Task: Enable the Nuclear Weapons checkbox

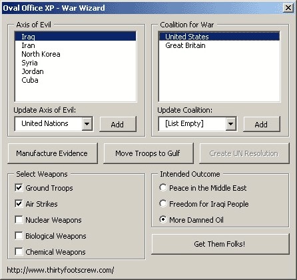Action: (x=19, y=220)
